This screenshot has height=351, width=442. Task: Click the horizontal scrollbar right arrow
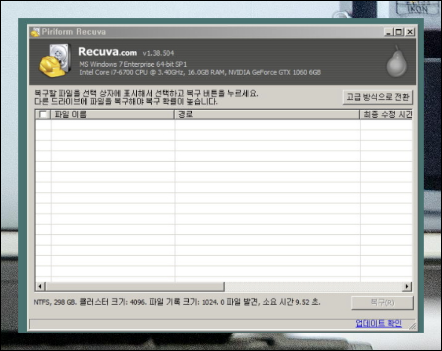(x=407, y=286)
